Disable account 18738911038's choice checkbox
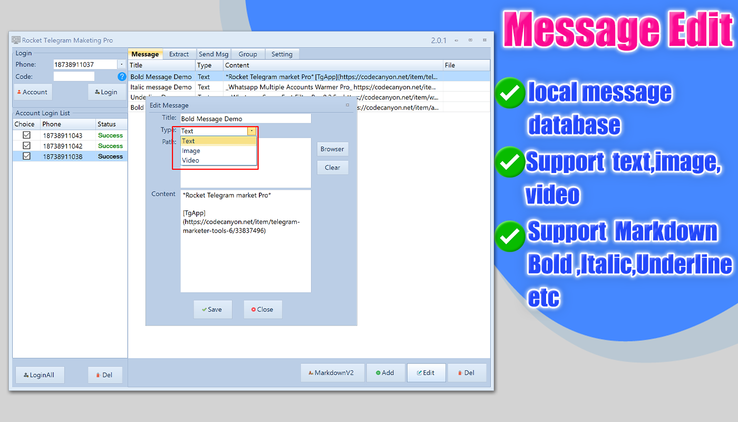 26,156
